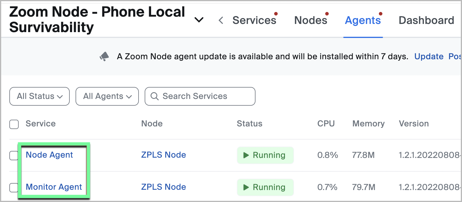Click the left chevron before Services

tap(221, 20)
